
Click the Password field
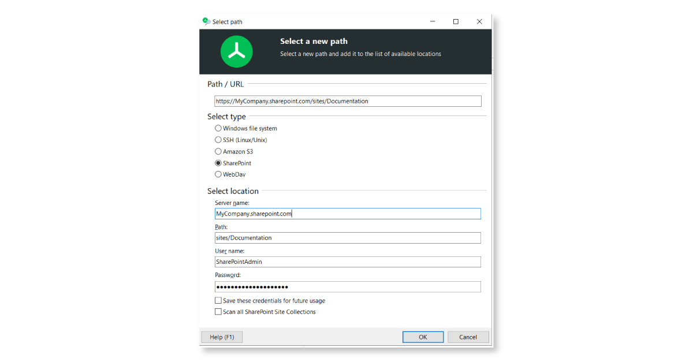[347, 287]
